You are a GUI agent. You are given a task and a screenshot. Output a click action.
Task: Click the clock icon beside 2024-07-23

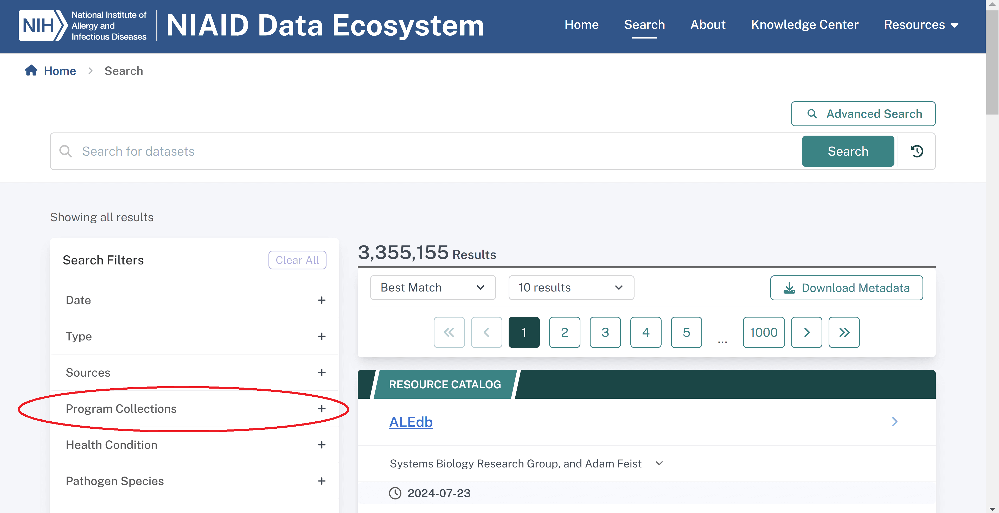pos(395,493)
